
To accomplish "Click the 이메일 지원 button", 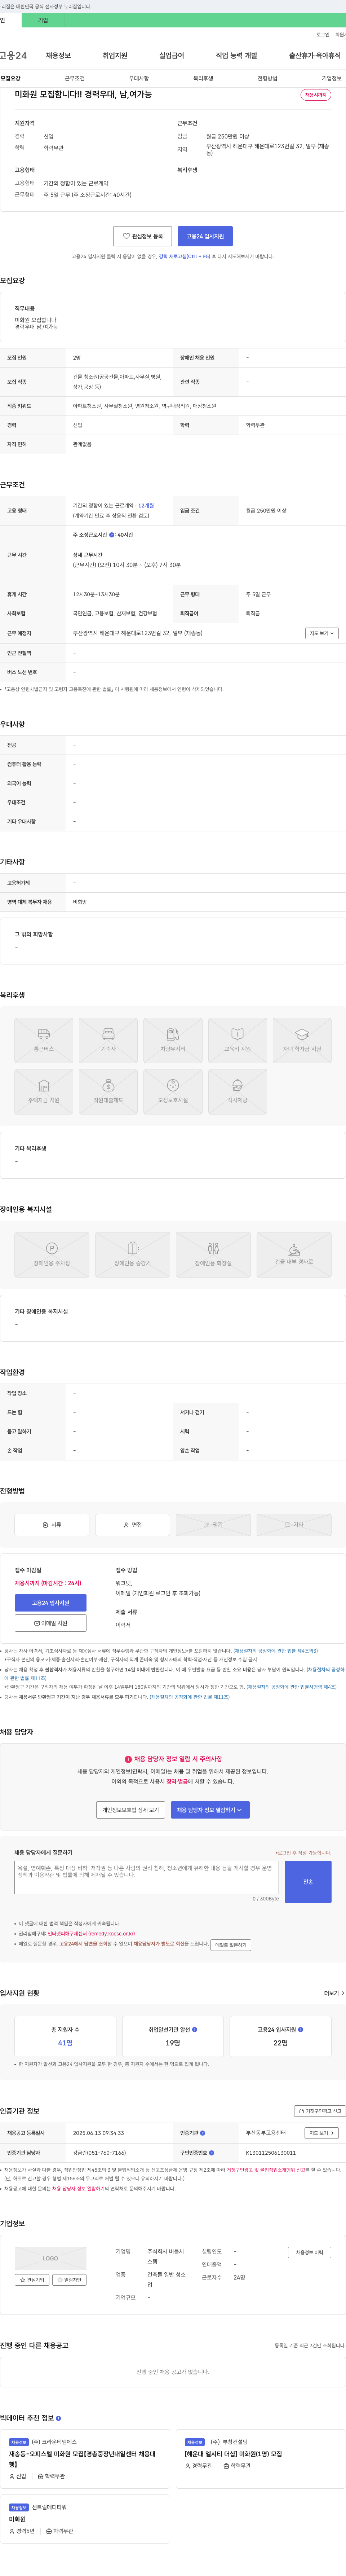I will pyautogui.click(x=50, y=1623).
